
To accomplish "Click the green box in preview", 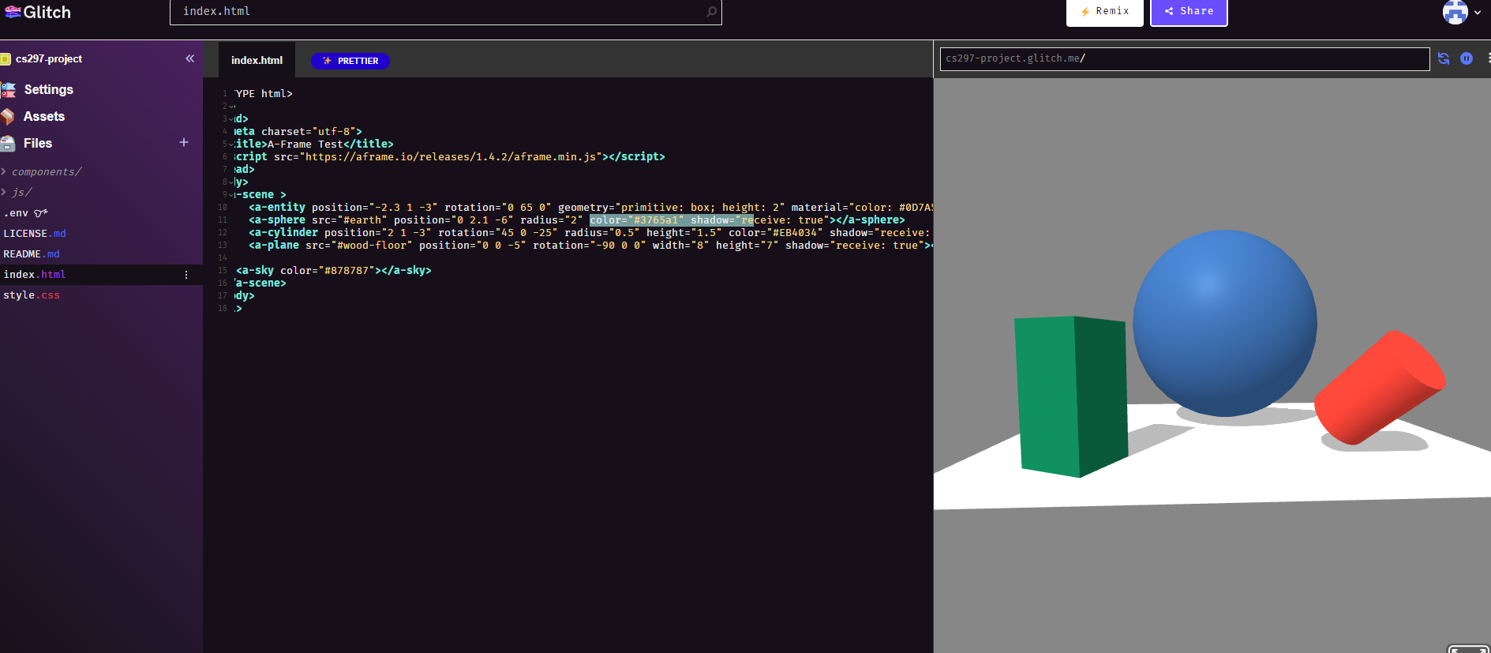I will [x=1071, y=396].
